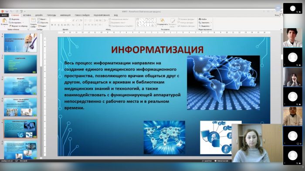Open the Файл (File) menu
305x171 pixels.
coord(4,15)
